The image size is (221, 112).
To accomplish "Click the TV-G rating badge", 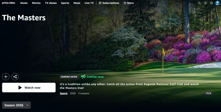I will (x=208, y=93).
